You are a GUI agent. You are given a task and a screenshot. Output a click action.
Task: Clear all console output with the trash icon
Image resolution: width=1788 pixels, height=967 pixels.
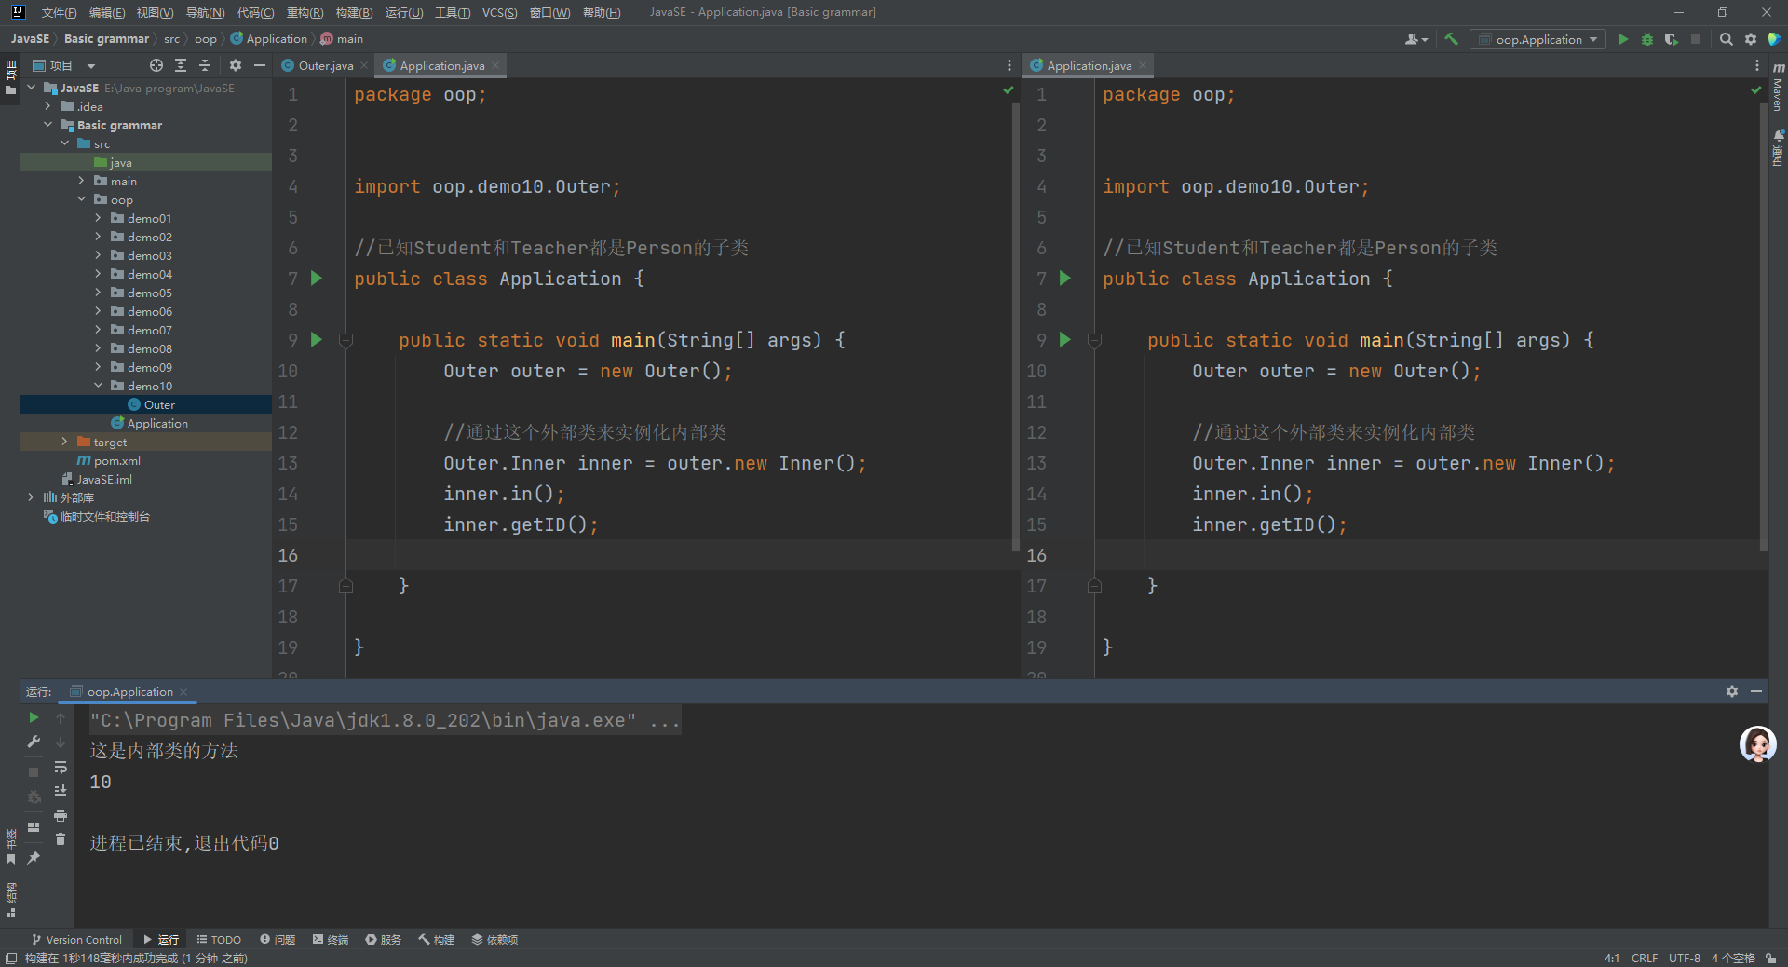[x=61, y=839]
